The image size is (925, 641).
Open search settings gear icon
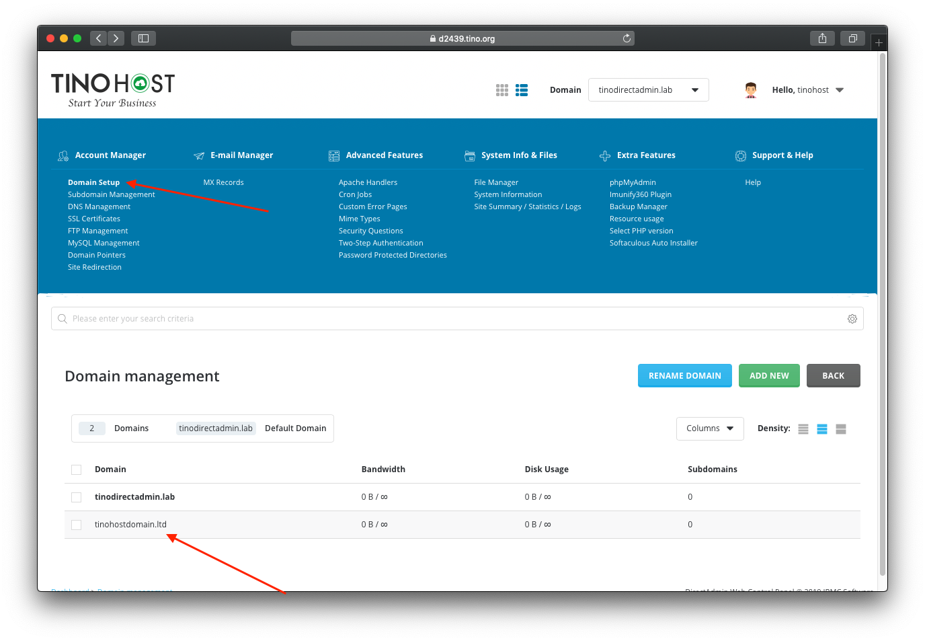[852, 319]
